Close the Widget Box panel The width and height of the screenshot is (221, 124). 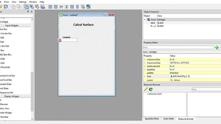coord(31,12)
